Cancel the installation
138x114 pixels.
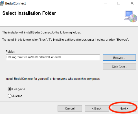(x=70, y=108)
